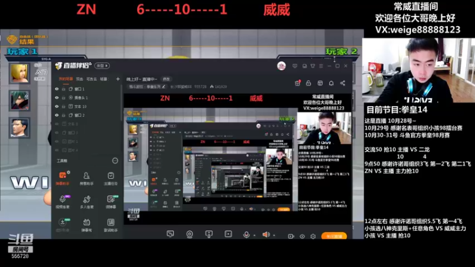475x267 pixels.
Task: Mute the microphone in bottom bar
Action: [x=246, y=234]
